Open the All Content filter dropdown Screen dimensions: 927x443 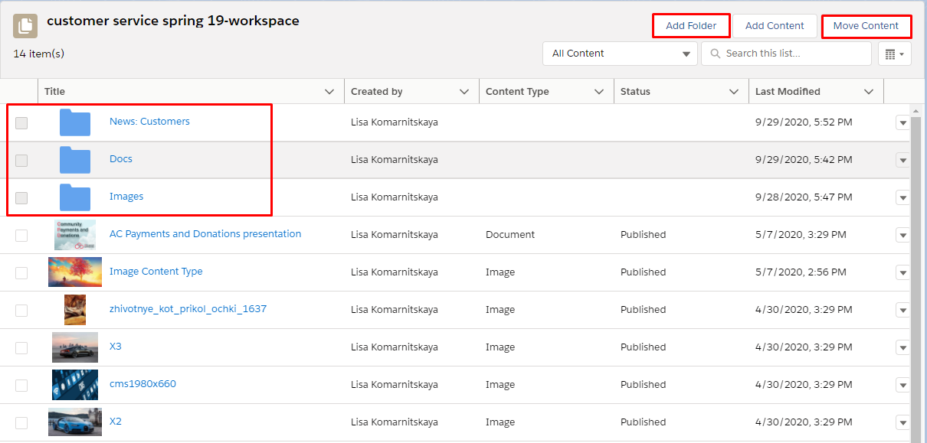[619, 54]
